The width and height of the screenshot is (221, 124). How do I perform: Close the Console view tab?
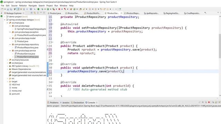pos(97,103)
